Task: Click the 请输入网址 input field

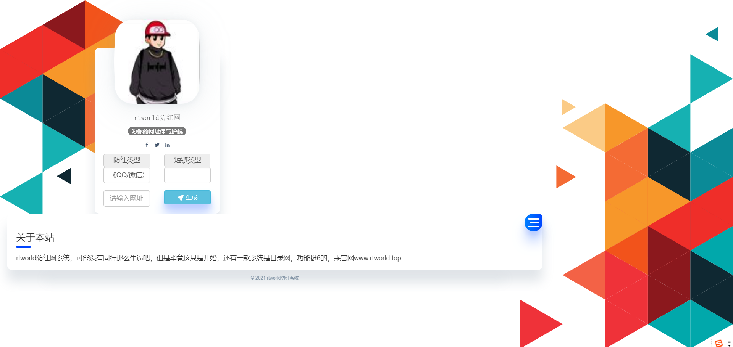Action: pos(126,198)
